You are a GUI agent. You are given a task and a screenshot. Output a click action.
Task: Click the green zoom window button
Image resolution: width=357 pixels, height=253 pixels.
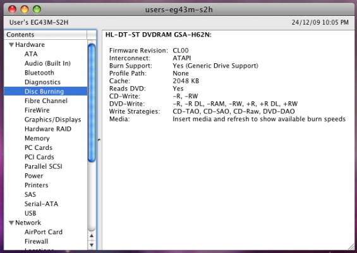point(37,9)
